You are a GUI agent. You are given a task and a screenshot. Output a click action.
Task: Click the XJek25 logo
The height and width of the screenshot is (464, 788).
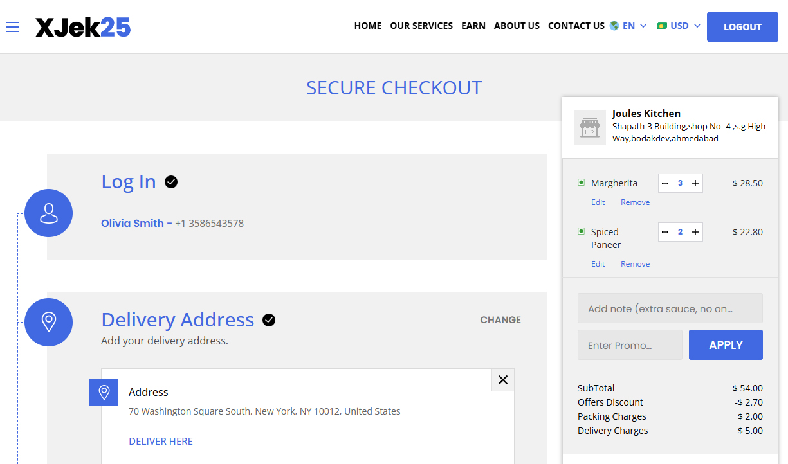(83, 27)
